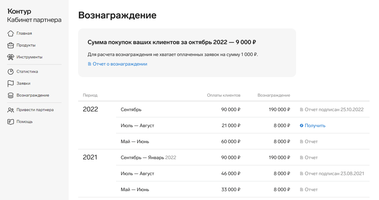Click Получить for Июль — Август 2022
The width and height of the screenshot is (379, 200).
[315, 126]
